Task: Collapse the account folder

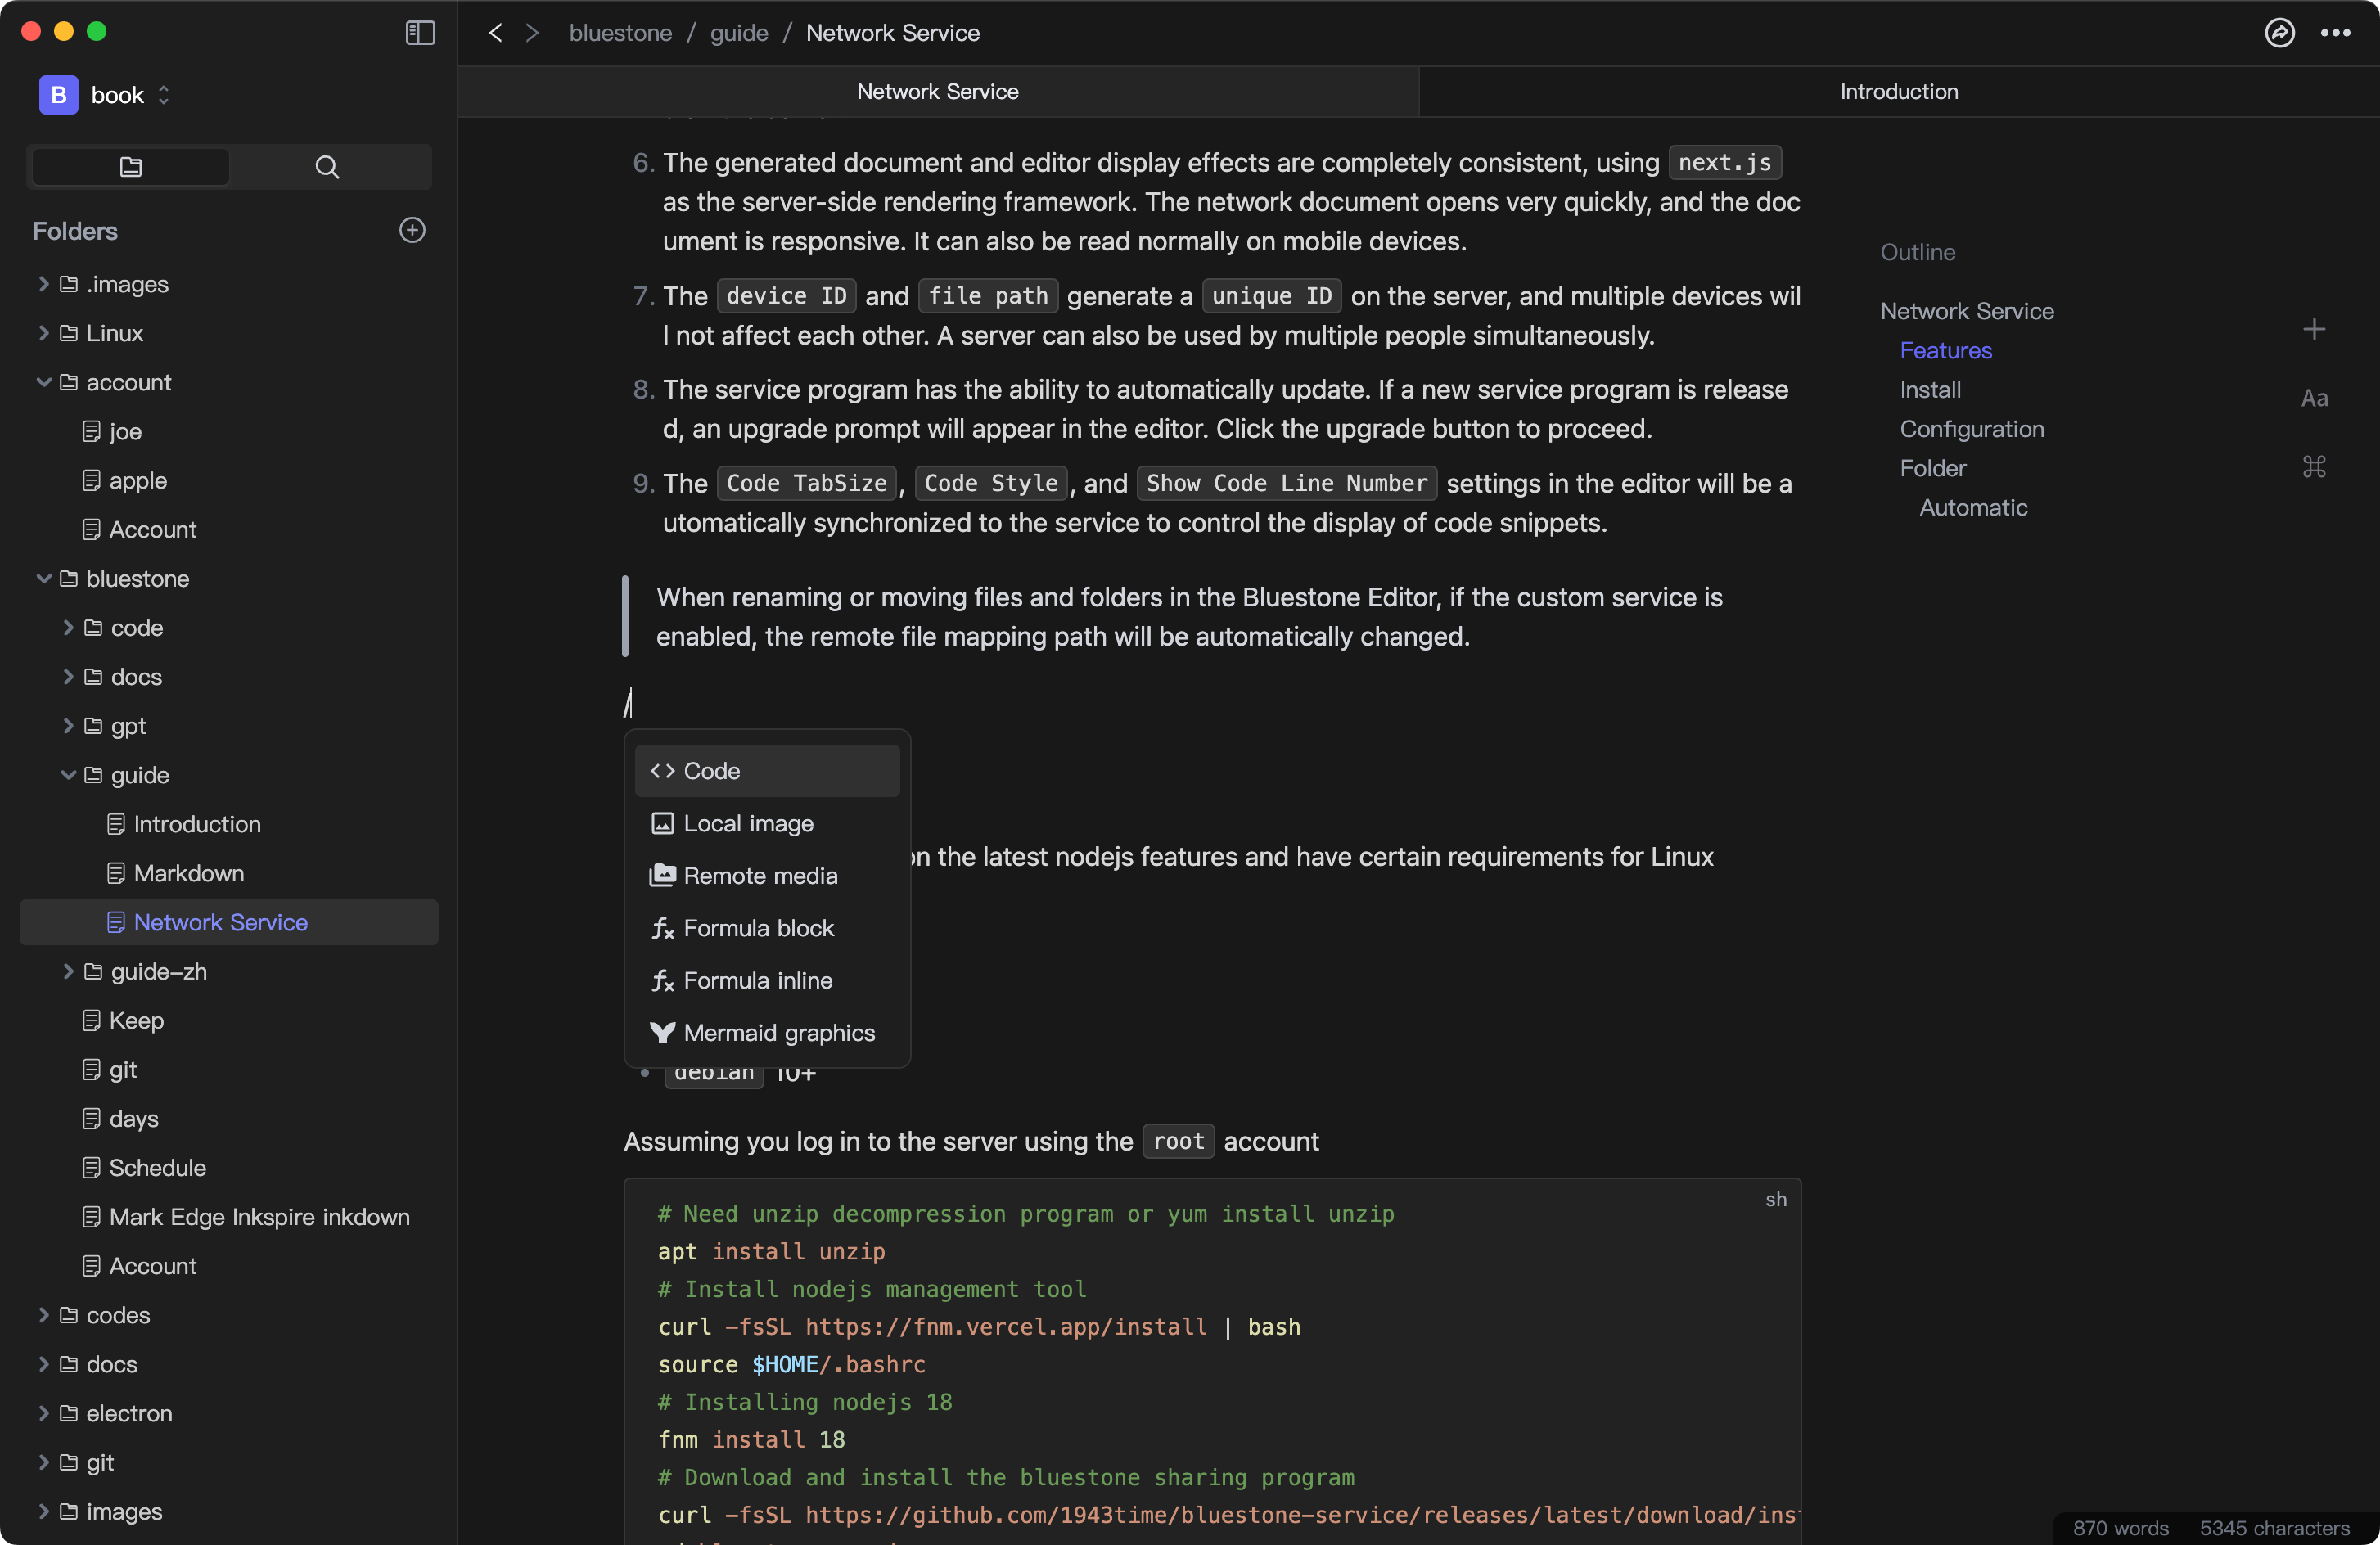Action: (x=44, y=382)
